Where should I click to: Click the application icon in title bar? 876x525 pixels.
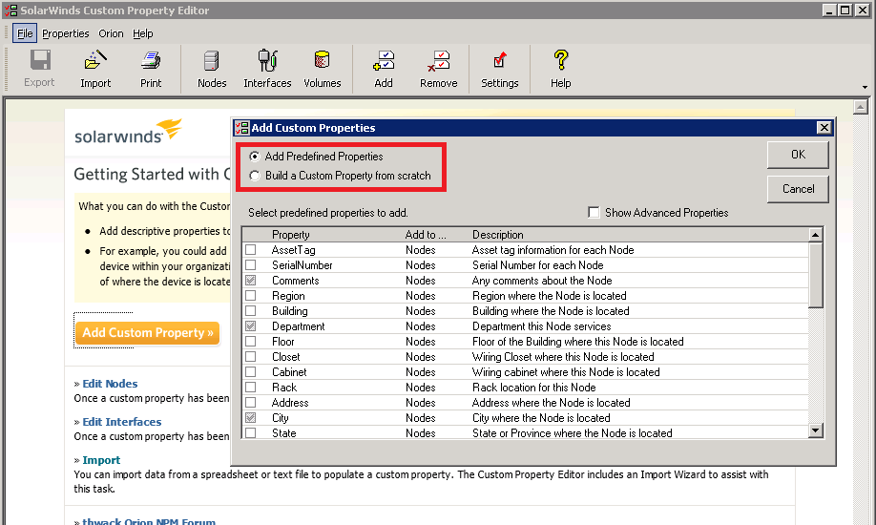pos(10,10)
